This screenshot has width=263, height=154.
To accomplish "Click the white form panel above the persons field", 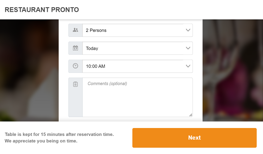I will (x=131, y=21).
